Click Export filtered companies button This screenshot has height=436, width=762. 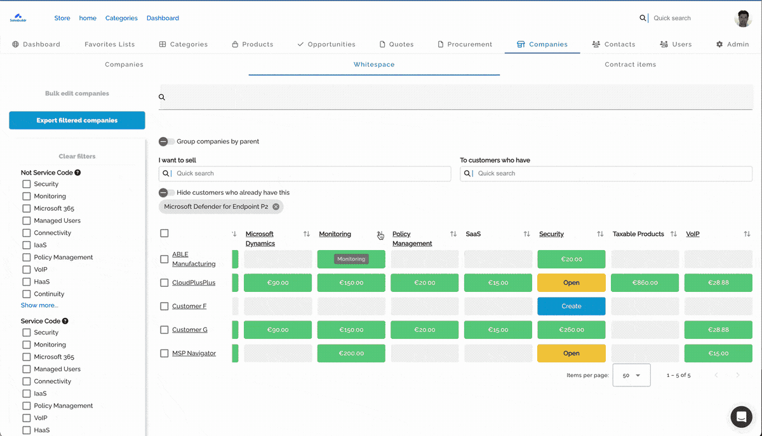pyautogui.click(x=77, y=121)
